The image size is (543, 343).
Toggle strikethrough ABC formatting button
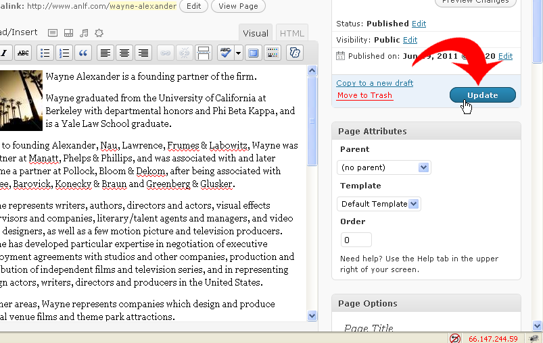(23, 53)
